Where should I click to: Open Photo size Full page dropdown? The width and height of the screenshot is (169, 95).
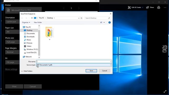[12, 42]
